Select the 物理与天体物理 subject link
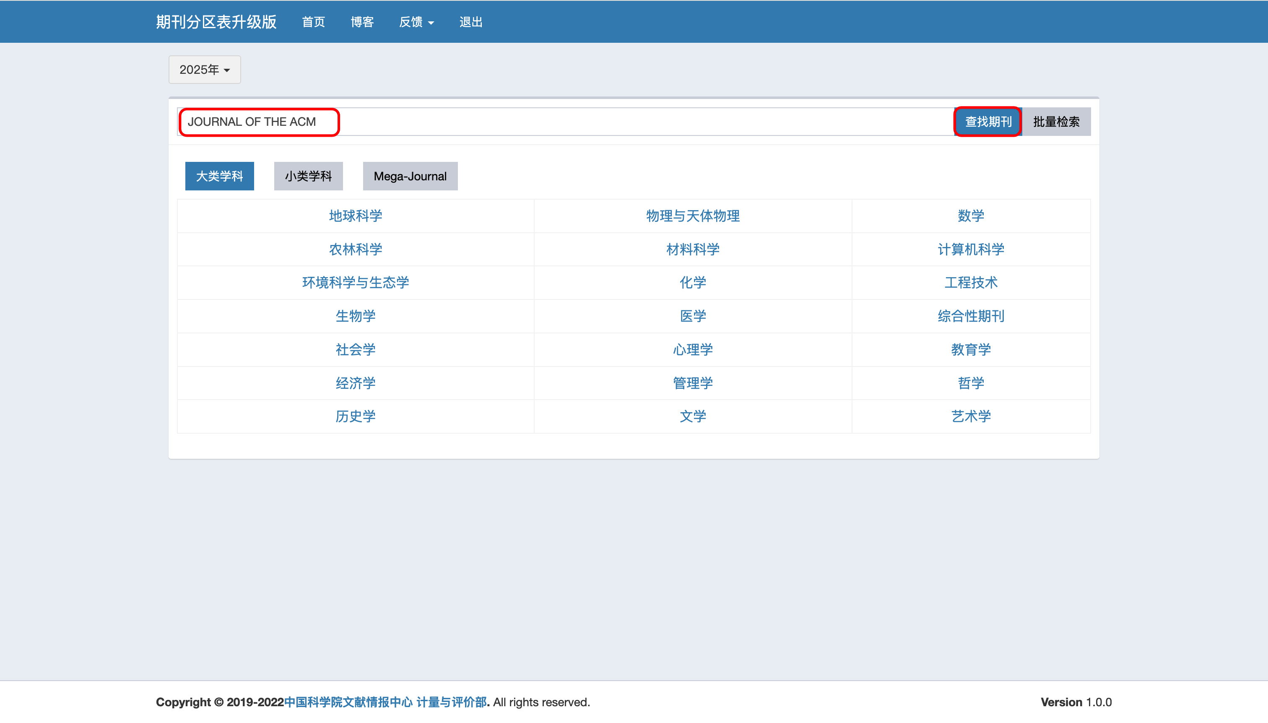The width and height of the screenshot is (1268, 723). coord(693,216)
